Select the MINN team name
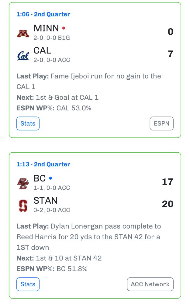 pos(46,28)
